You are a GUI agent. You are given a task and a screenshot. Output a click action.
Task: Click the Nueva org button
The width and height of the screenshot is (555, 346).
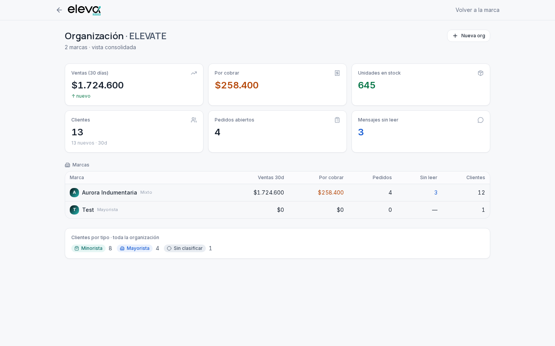(x=469, y=36)
